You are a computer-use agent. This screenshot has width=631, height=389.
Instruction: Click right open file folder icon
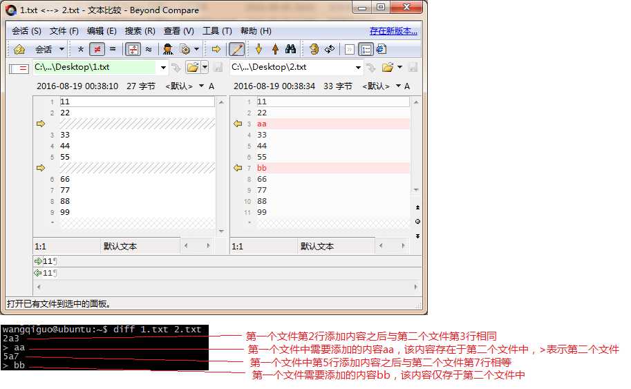click(387, 67)
